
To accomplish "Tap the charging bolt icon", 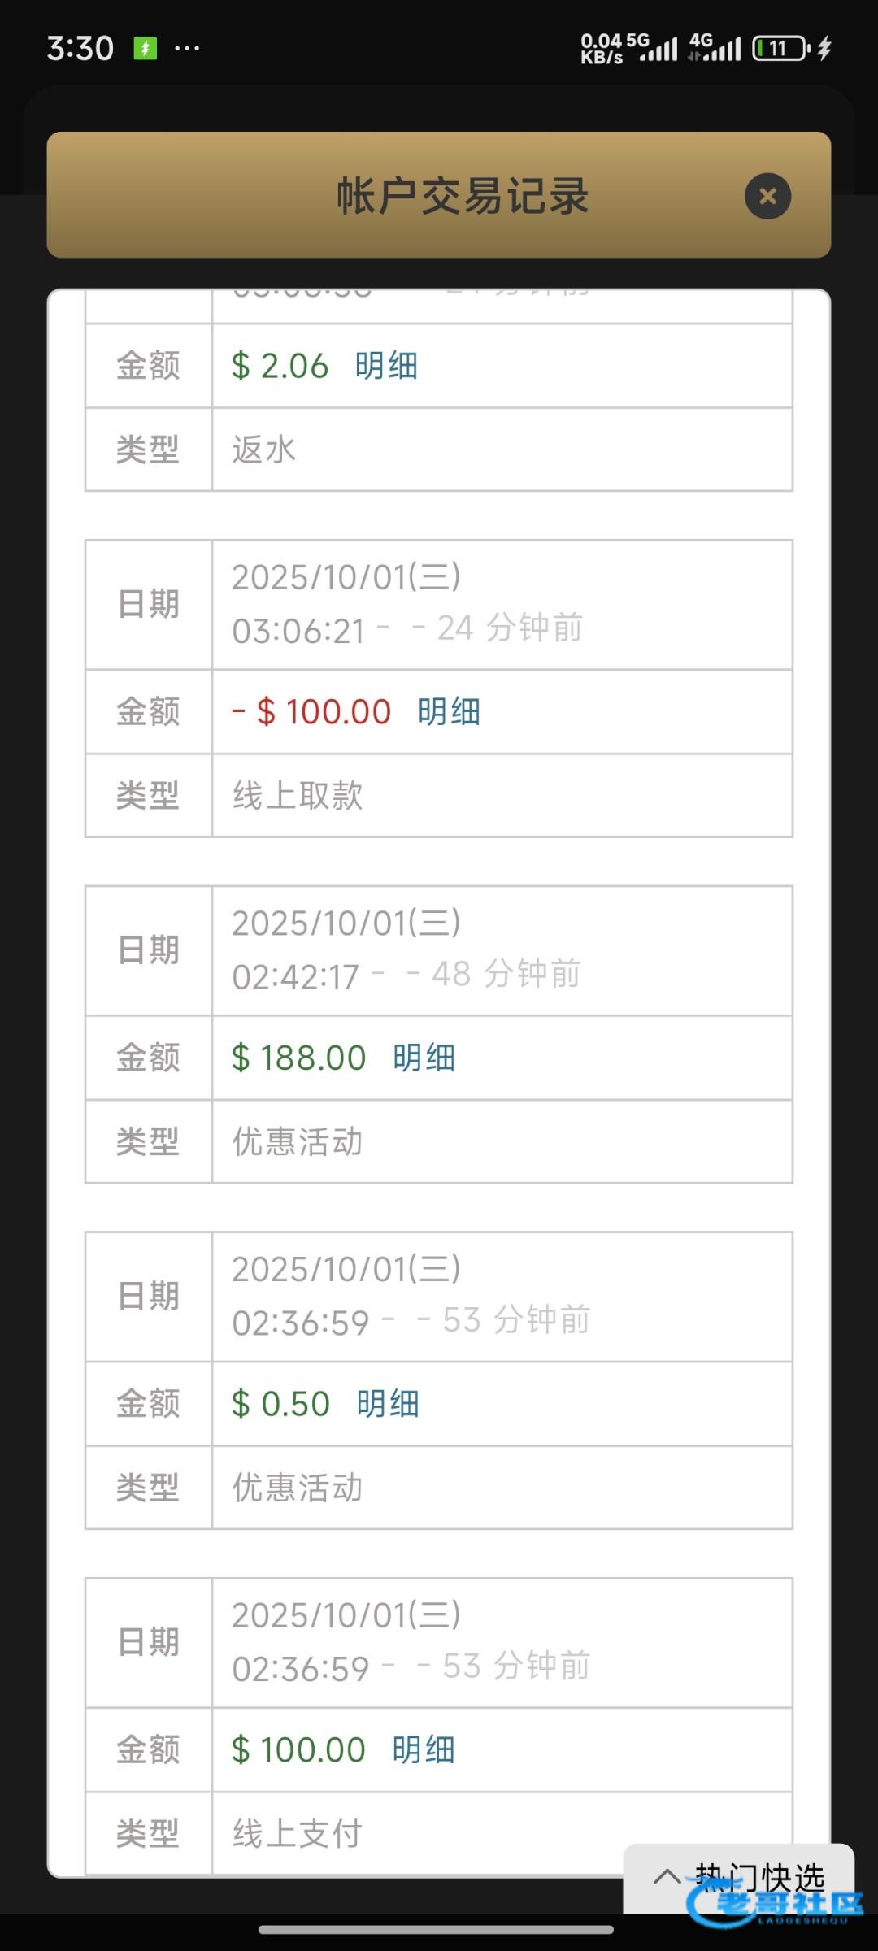I will [824, 49].
